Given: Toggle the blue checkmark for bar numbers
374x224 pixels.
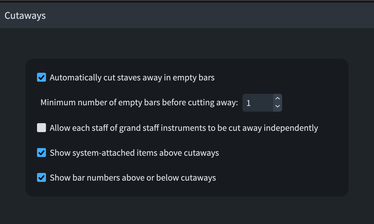Looking at the screenshot, I should tap(41, 178).
